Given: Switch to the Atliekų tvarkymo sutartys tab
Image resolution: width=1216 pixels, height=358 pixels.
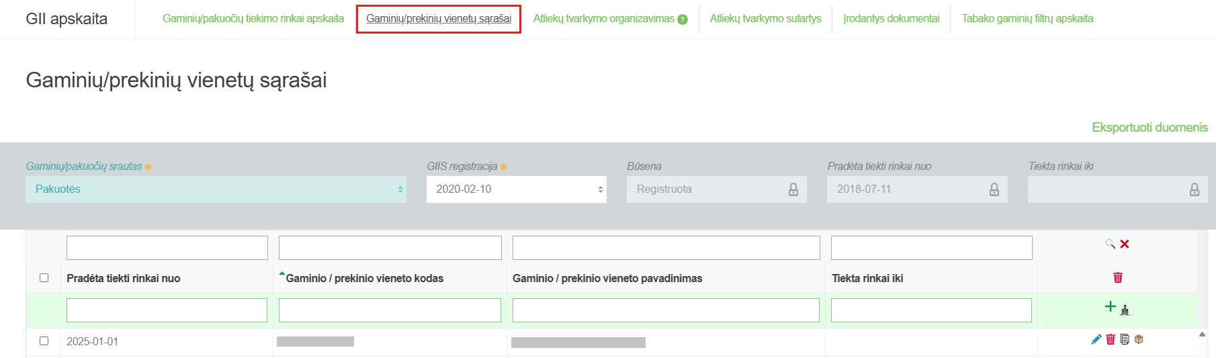Looking at the screenshot, I should click(765, 19).
